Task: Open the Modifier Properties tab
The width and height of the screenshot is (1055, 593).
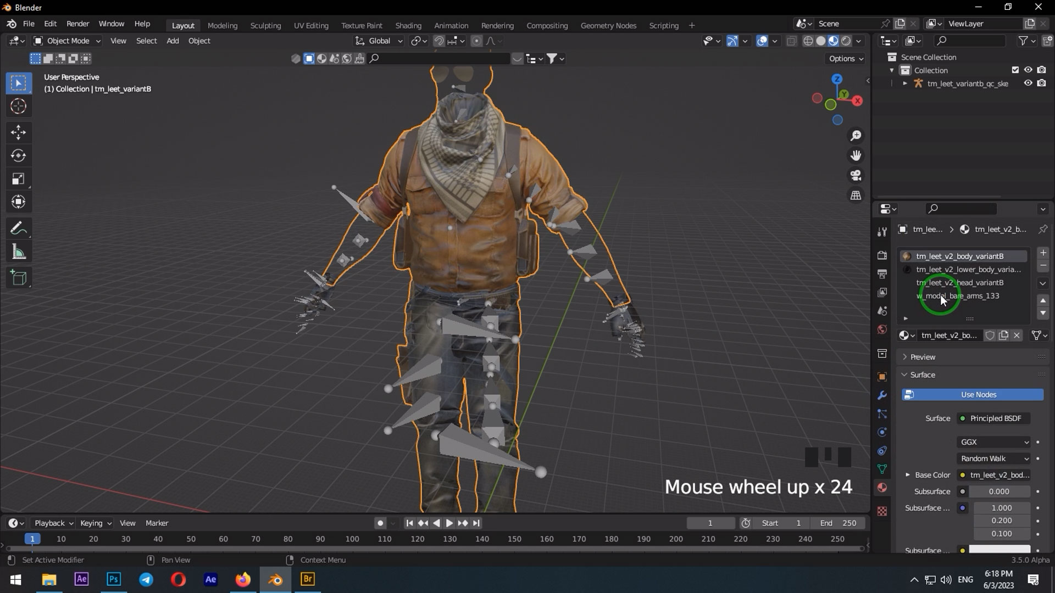Action: click(x=882, y=395)
